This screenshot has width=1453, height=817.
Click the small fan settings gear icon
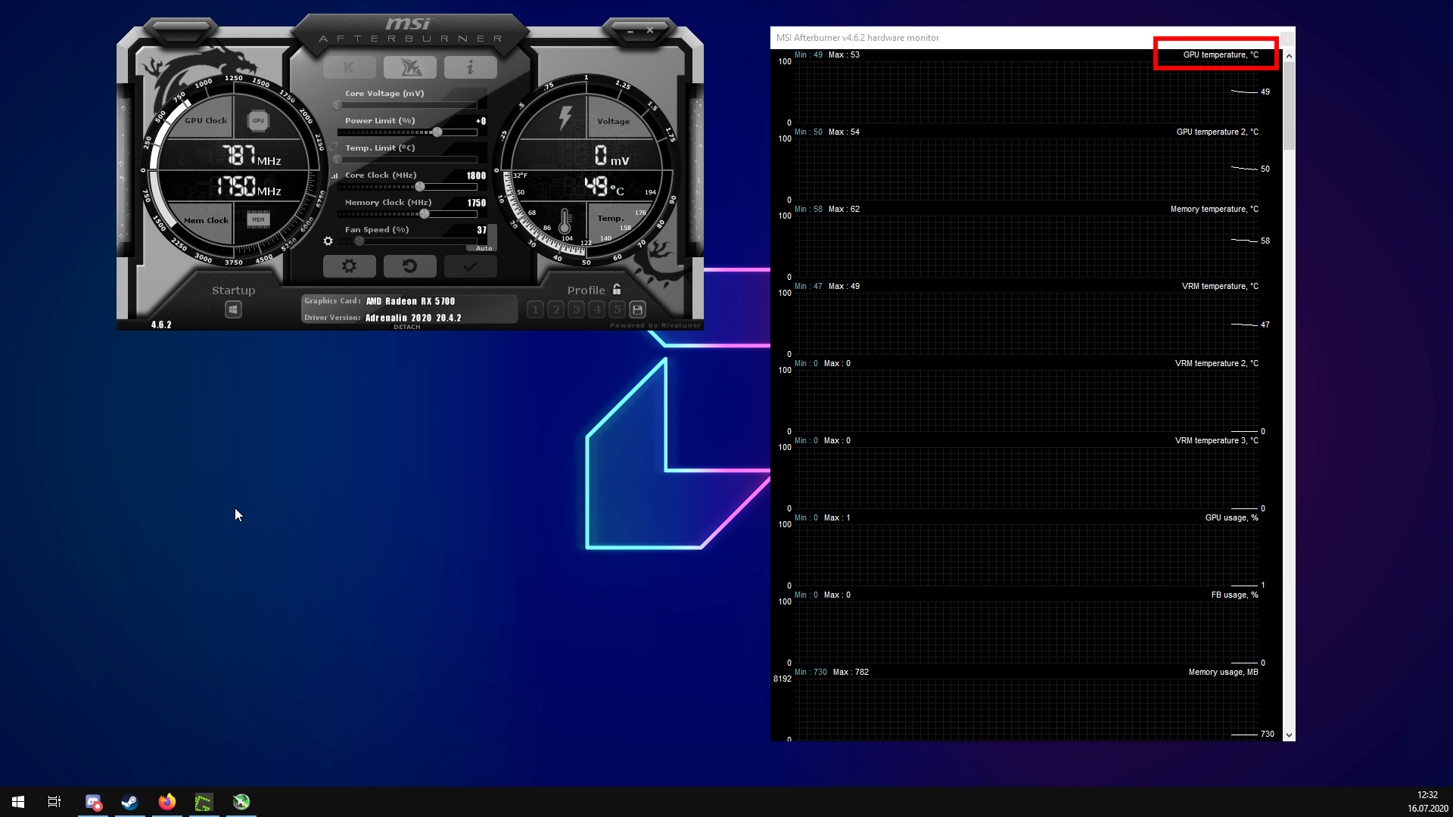(328, 241)
